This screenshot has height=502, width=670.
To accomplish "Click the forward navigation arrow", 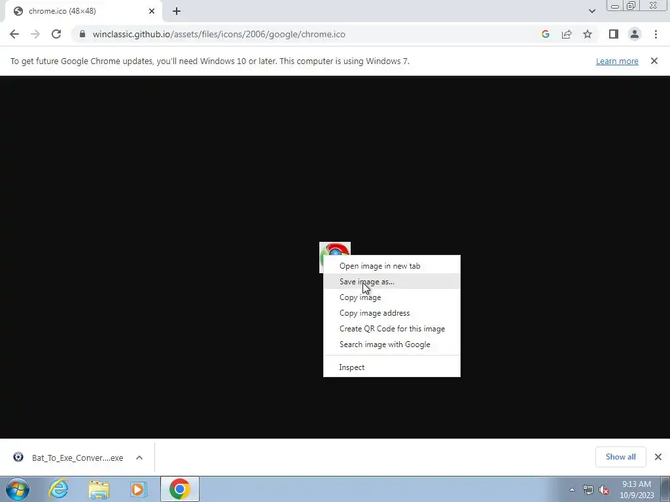I will pos(35,34).
